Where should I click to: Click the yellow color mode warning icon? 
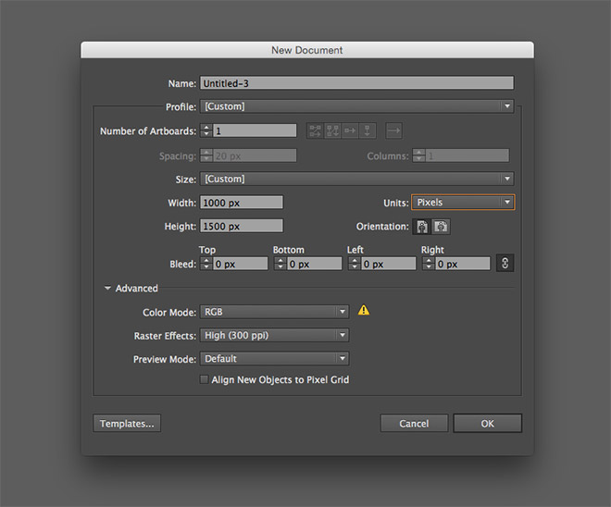coord(364,310)
